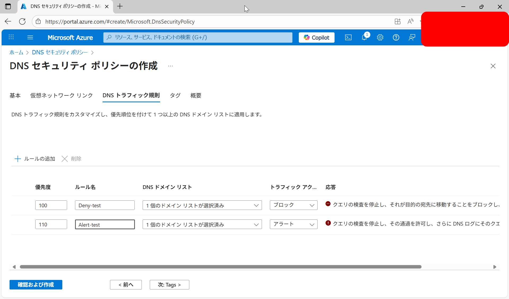Switch to the 概要 tab
Viewport: 509px width, 299px height.
tap(196, 95)
